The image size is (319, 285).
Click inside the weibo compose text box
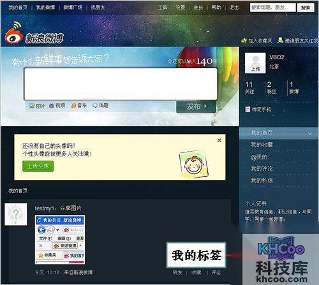pos(121,84)
